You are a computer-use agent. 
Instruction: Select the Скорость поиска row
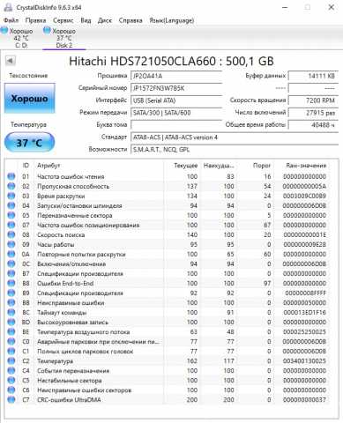pyautogui.click(x=167, y=234)
